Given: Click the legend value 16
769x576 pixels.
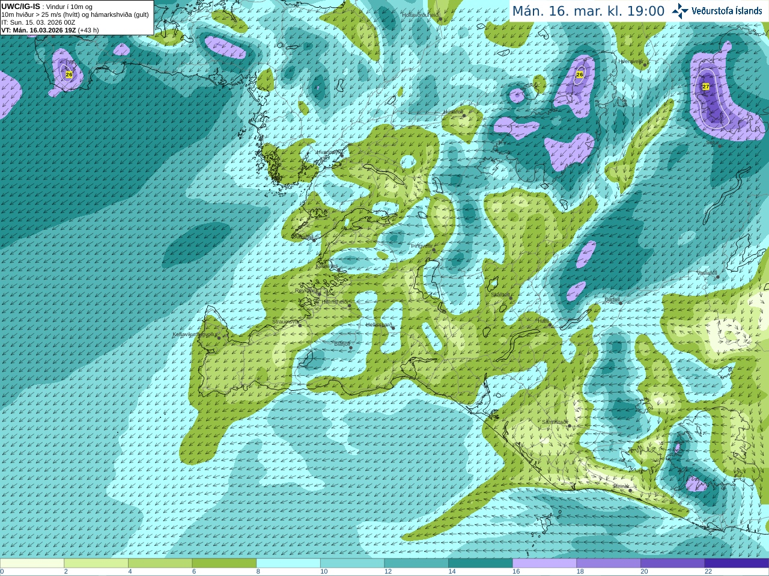Looking at the screenshot, I should [516, 572].
